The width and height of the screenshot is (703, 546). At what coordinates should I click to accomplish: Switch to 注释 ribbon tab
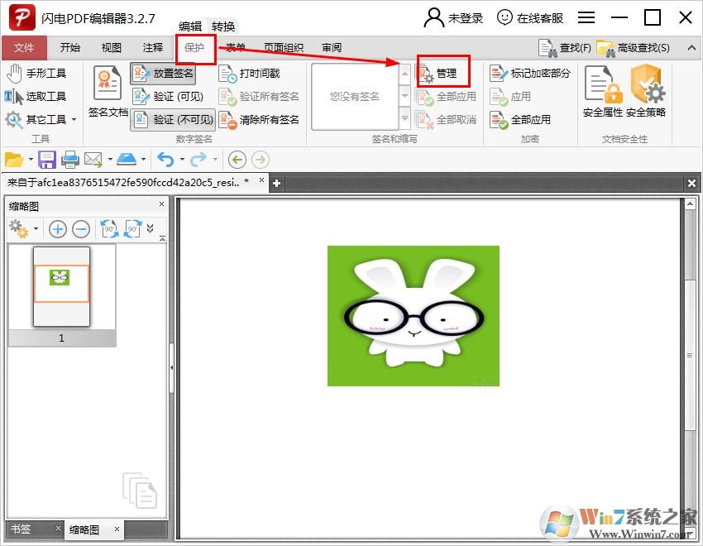(153, 48)
